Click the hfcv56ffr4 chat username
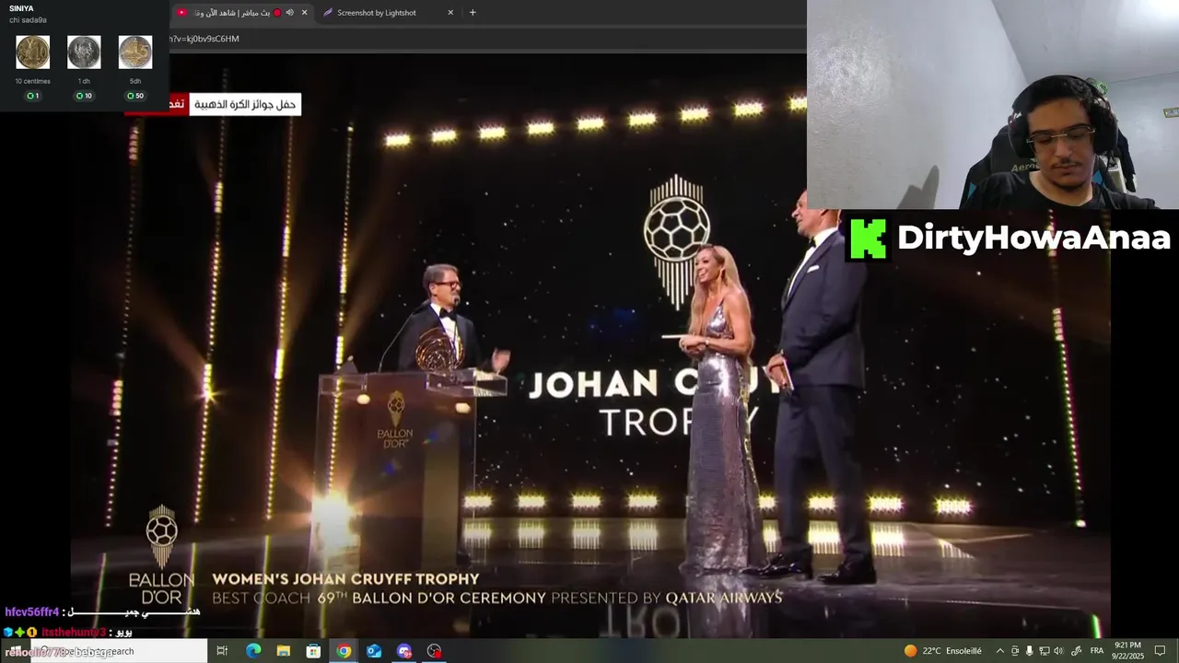1179x663 pixels. (x=32, y=612)
